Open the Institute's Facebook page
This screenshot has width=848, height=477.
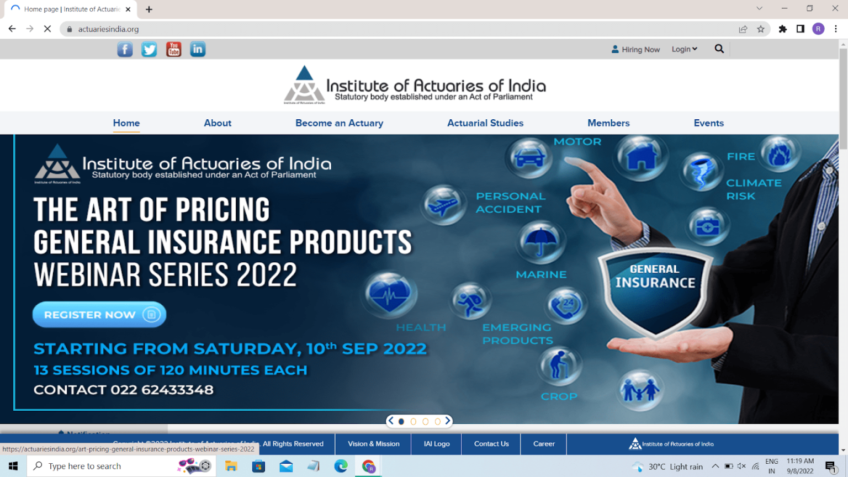125,49
